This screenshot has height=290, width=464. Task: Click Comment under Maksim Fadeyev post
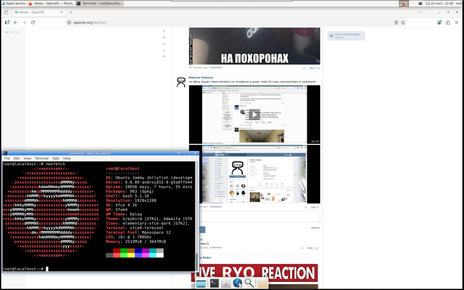[216, 207]
